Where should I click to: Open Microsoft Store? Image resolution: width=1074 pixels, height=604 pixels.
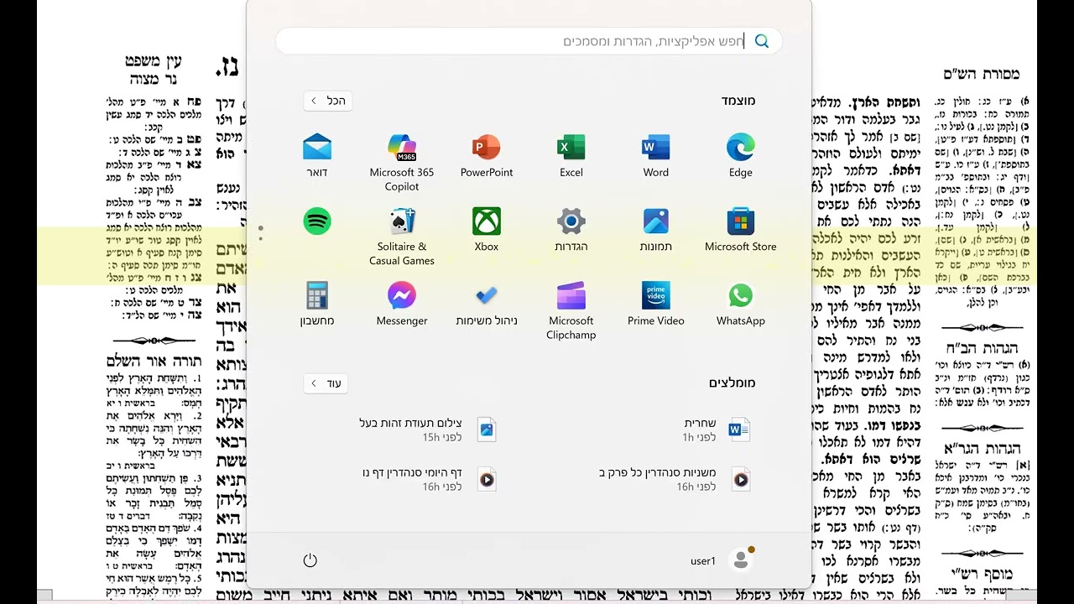[x=740, y=230]
